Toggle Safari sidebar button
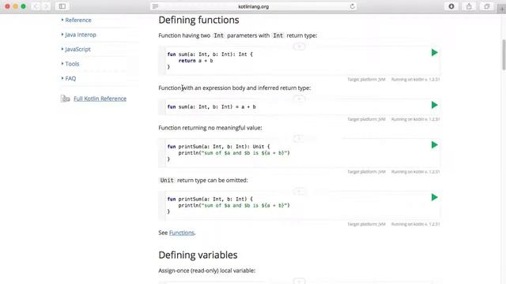 coord(62,6)
